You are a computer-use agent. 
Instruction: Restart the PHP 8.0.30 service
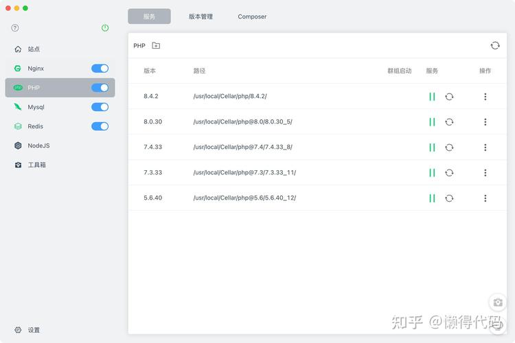point(449,122)
